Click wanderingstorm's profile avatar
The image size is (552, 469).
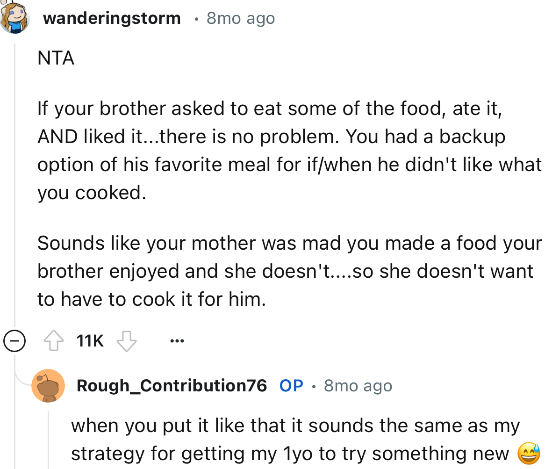15,18
